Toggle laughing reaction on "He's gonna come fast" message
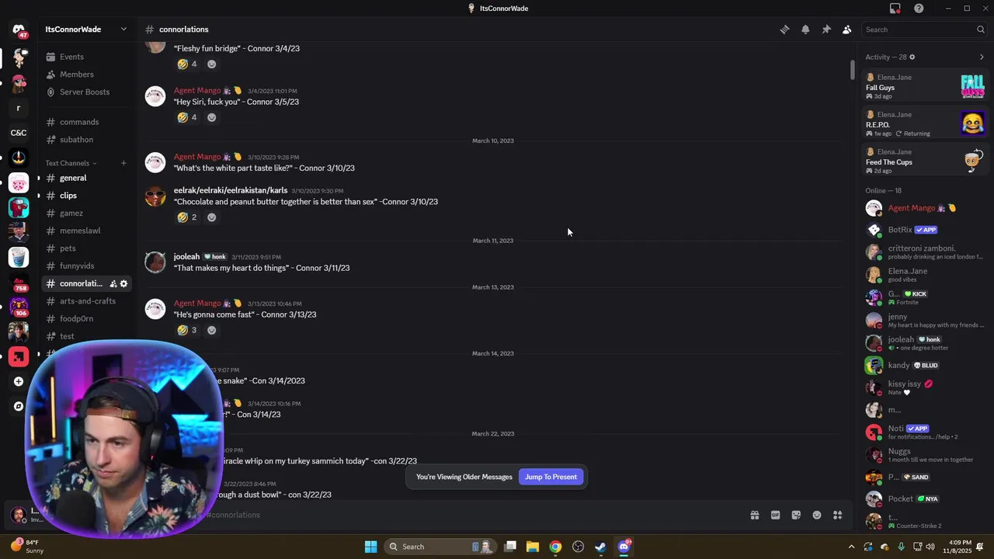 click(x=187, y=330)
